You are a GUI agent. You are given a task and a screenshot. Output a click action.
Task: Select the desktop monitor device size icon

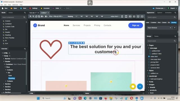[x=138, y=17]
